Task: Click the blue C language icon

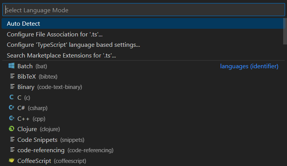Action: click(11, 97)
